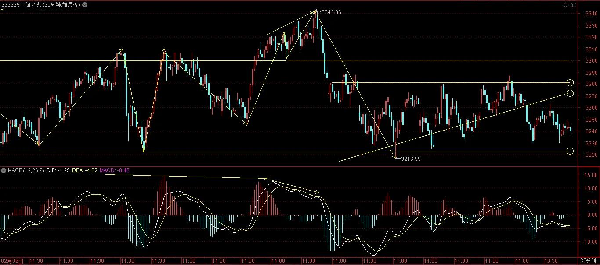Click the -10.00 MACD axis label
Screen dimensions: 600x265
click(x=589, y=241)
